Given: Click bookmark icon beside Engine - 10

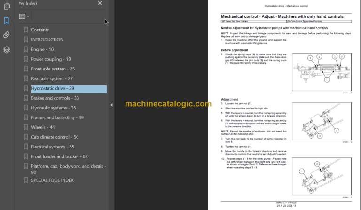Looking at the screenshot, I should (26, 49).
